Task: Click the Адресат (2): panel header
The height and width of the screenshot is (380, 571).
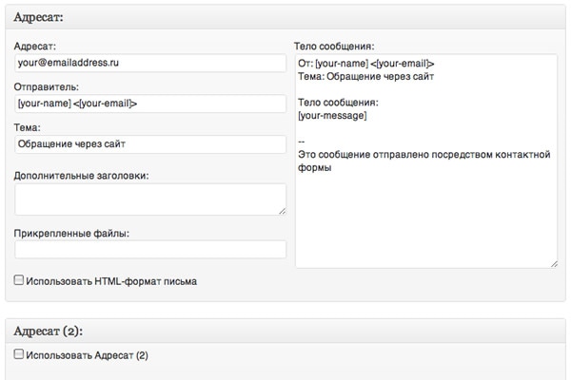Action: [x=285, y=331]
